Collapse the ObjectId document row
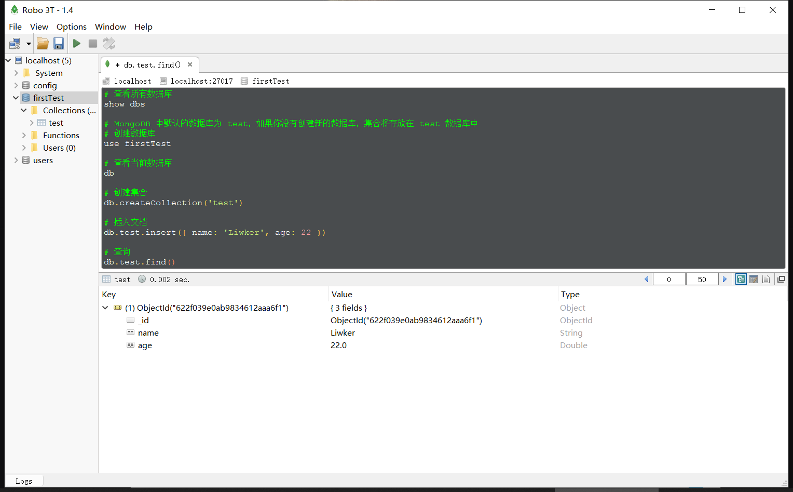Image resolution: width=793 pixels, height=492 pixels. [105, 308]
